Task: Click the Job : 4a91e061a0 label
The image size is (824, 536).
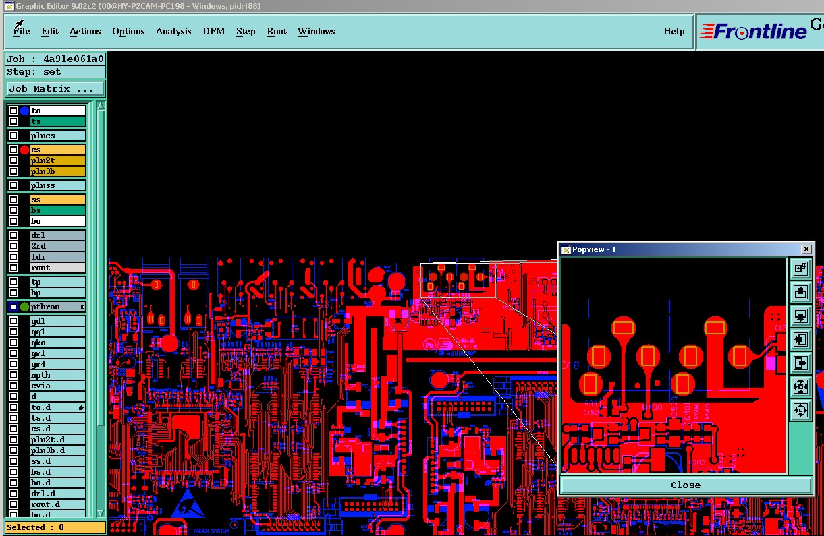Action: coord(55,59)
